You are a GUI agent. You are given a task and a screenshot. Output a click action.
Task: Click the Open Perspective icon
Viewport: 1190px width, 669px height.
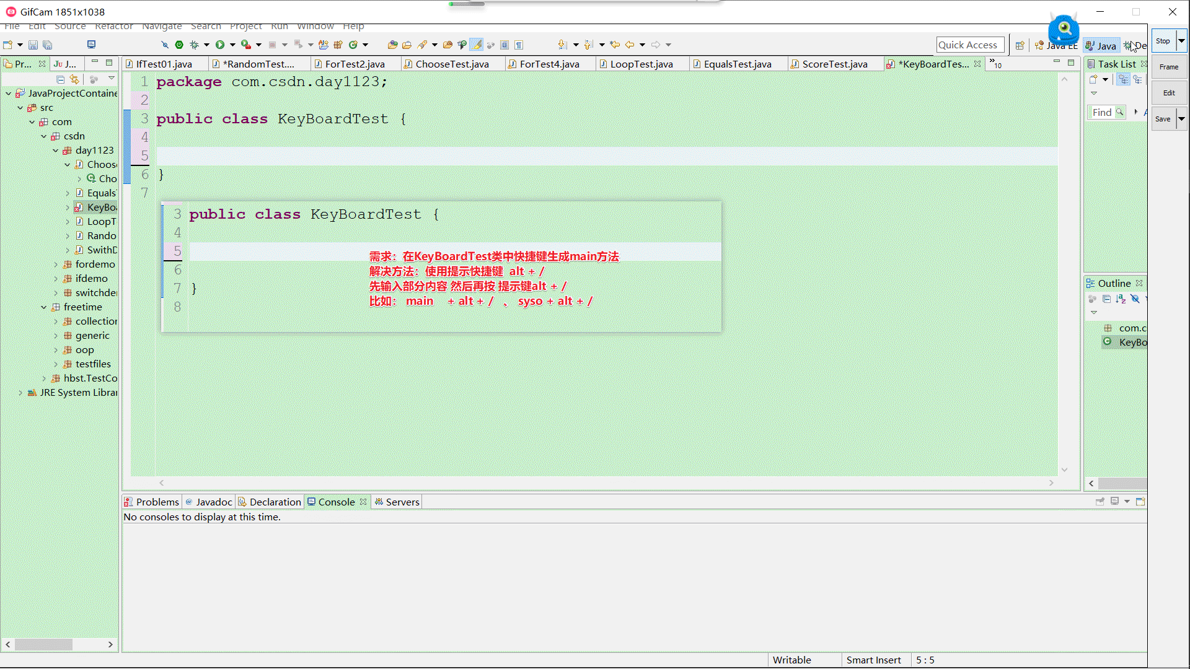pyautogui.click(x=1020, y=45)
